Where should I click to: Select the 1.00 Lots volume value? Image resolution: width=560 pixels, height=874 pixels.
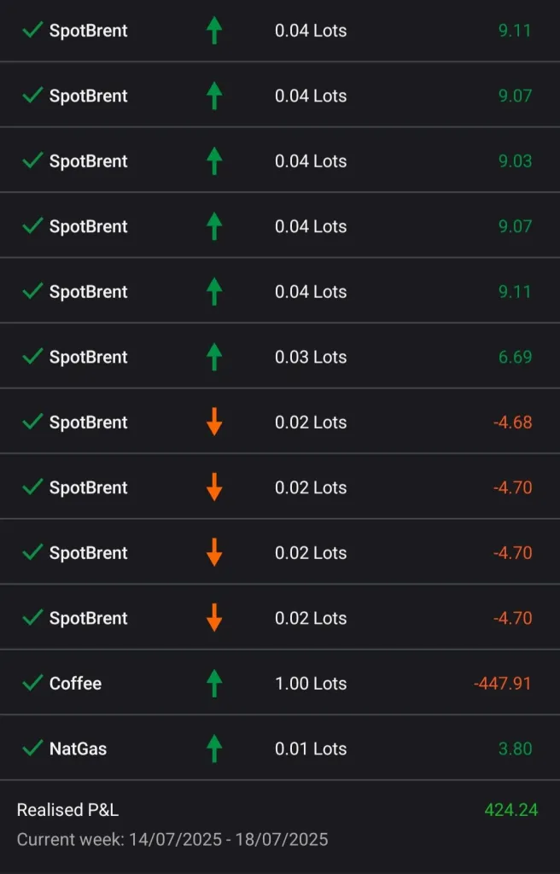tap(311, 684)
